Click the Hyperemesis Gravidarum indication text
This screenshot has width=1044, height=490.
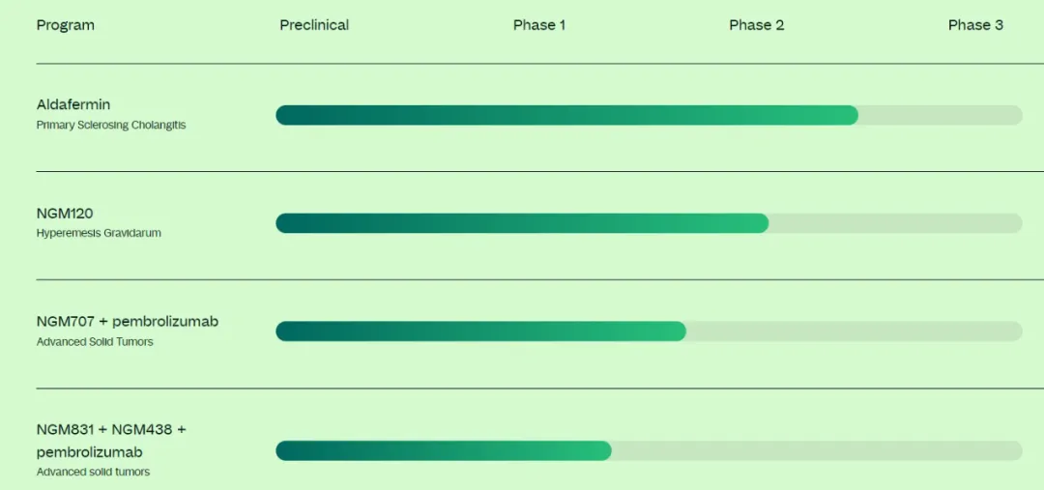coord(99,234)
